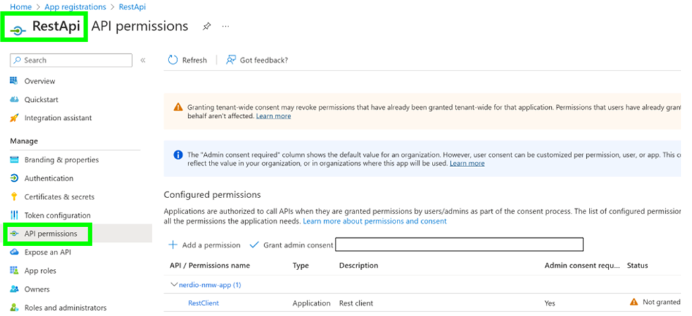Image resolution: width=692 pixels, height=316 pixels.
Task: Click the Refresh icon in toolbar
Action: coord(173,60)
